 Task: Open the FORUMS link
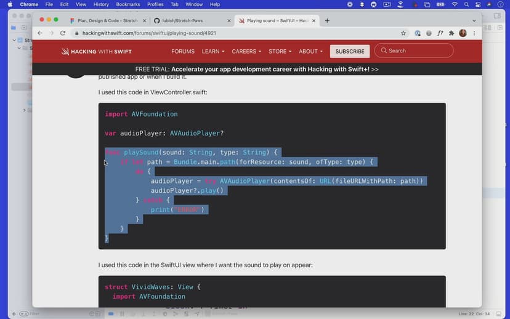tap(183, 51)
